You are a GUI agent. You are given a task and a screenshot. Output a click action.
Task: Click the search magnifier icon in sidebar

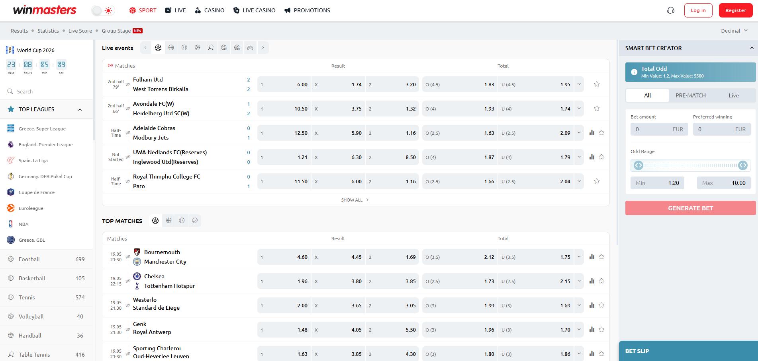click(x=10, y=91)
